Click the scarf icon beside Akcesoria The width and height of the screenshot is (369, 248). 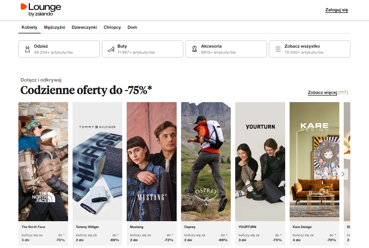coord(195,49)
